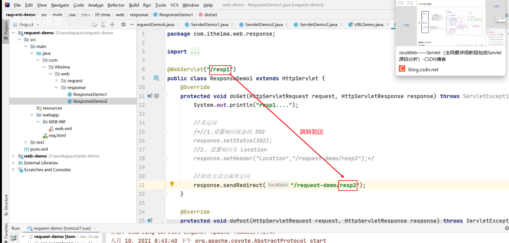This screenshot has height=243, width=509.
Task: Collapse the response package
Action: [56, 88]
